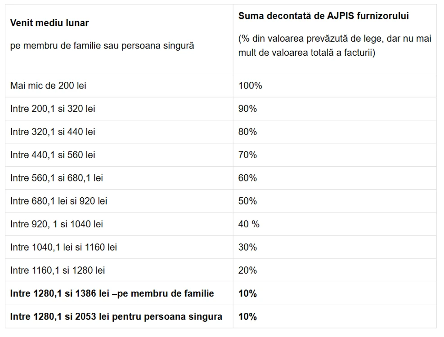Select the 'Suma decontată de AJPIS furnizorului' header
Viewport: 444px width, 337px height.
(323, 16)
